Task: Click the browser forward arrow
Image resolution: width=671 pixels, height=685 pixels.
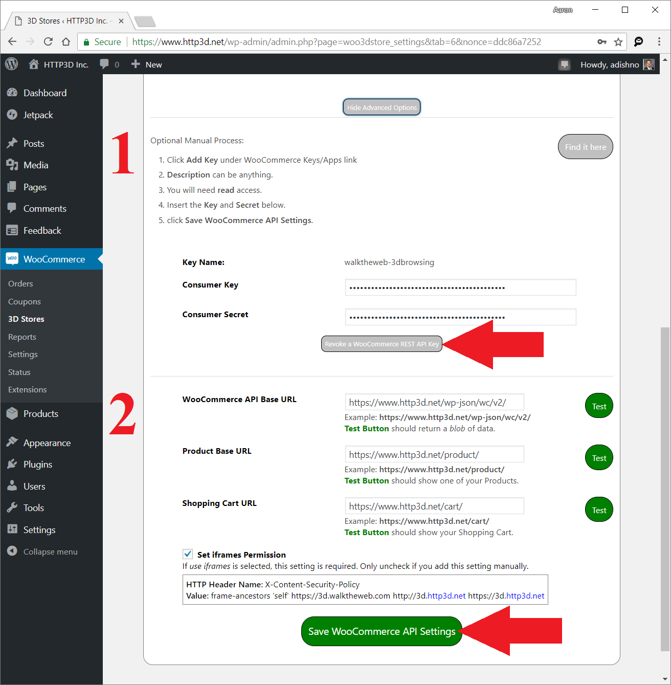Action: 30,42
